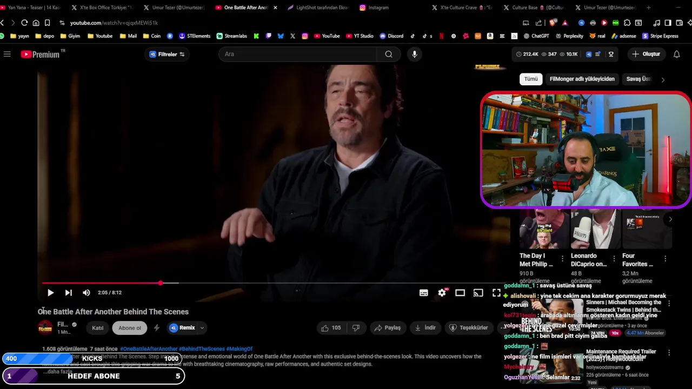Viewport: 692px width, 389px height.
Task: Open options for Four Favorites video
Action: 666,258
